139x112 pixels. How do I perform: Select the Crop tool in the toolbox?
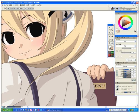[x=110, y=33]
